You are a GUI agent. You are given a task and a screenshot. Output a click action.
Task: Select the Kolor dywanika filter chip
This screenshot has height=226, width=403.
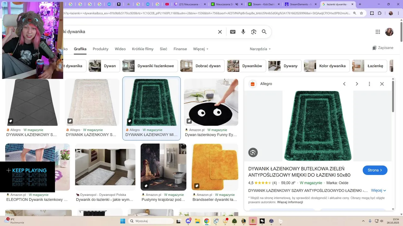327,66
